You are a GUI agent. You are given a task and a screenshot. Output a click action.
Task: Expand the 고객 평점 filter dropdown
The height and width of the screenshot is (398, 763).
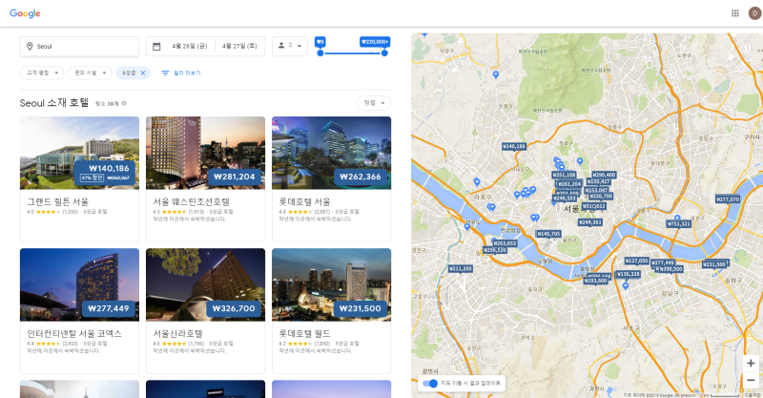point(42,73)
